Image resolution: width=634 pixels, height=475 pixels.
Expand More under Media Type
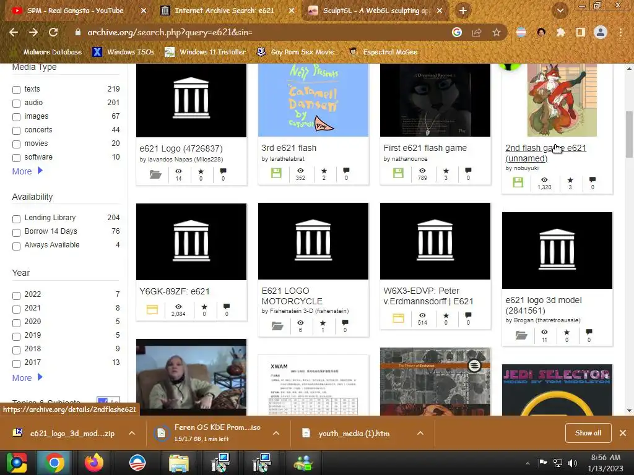coord(27,171)
